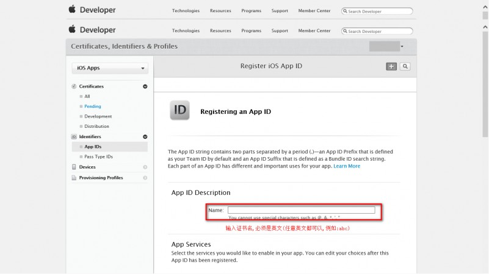
Task: Click the Apple logo in the second header
Action: 72,29
